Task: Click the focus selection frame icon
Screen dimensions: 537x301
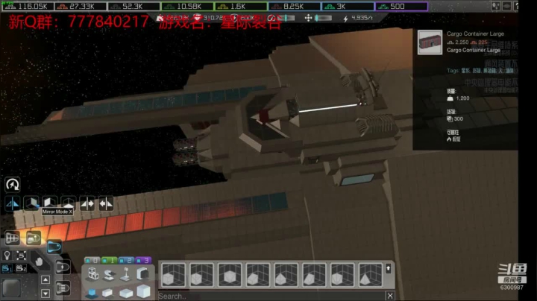Action: click(x=21, y=255)
